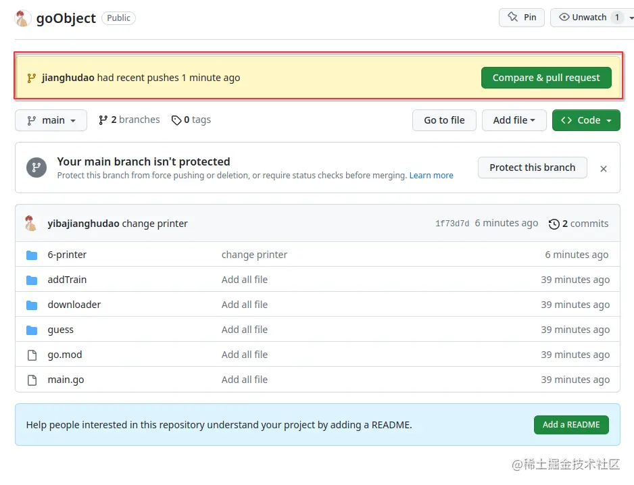This screenshot has height=485, width=634.
Task: Pin the goObject repository
Action: [522, 18]
